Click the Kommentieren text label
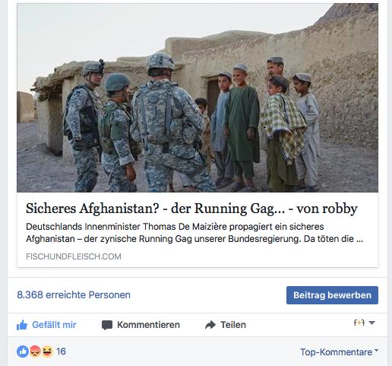The height and width of the screenshot is (366, 392). 148,325
